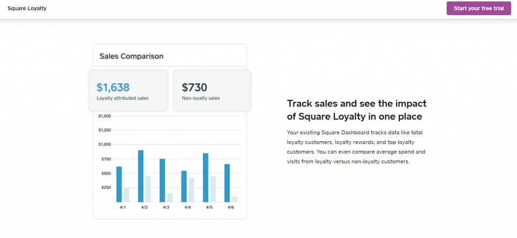
Task: Click the dark blue loyalty bar for 4/2
Action: 141,176
